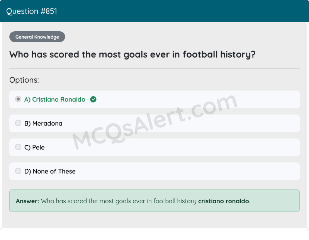Click the green answer explanation box
The height and width of the screenshot is (240, 309).
point(154,201)
